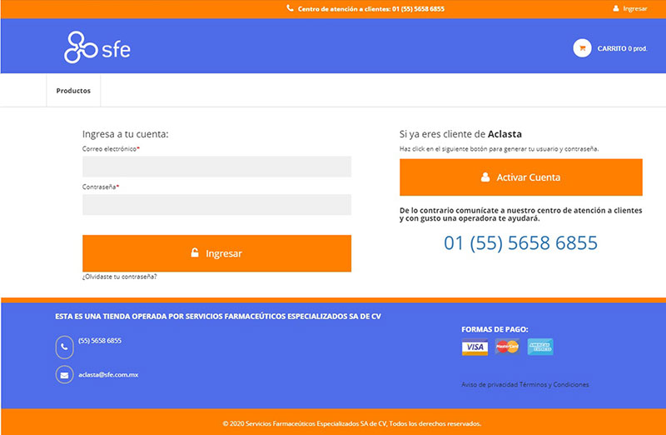This screenshot has width=666, height=435.
Task: Click the Visa payment logo
Action: coord(475,347)
